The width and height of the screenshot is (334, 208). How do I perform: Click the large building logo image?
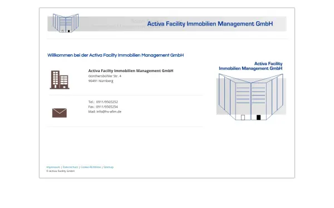point(251,97)
